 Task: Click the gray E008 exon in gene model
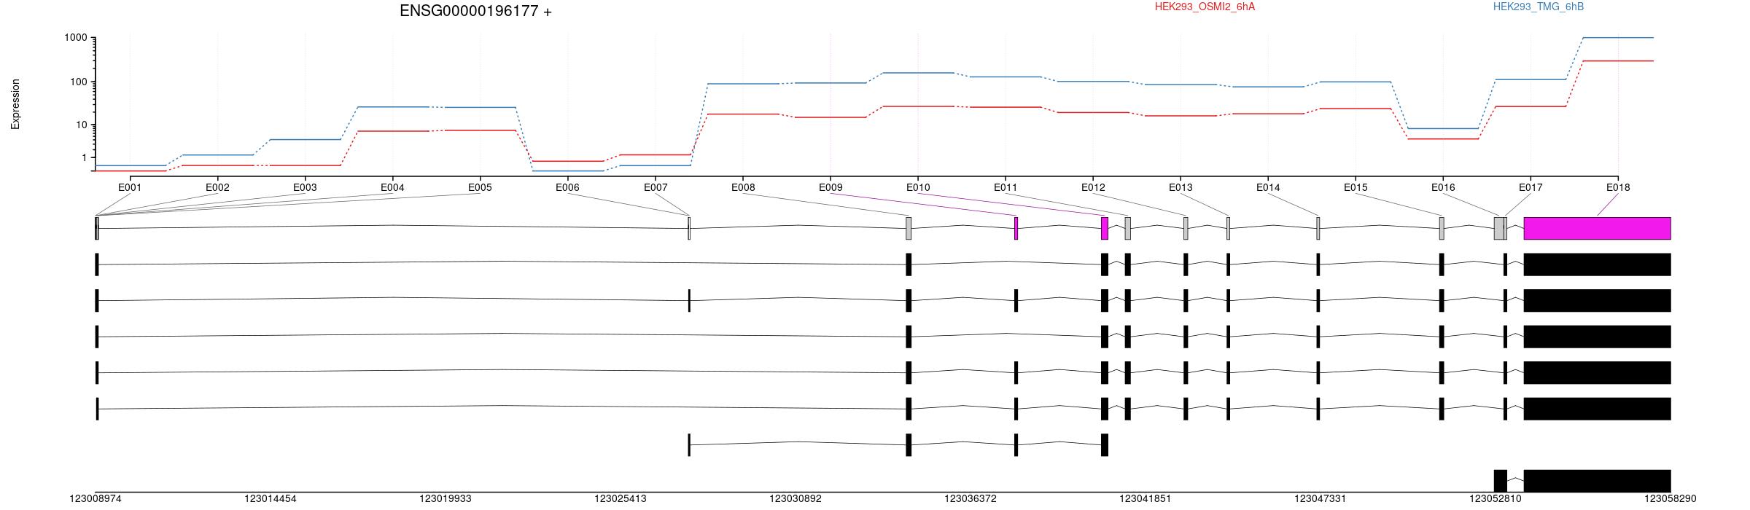pyautogui.click(x=909, y=228)
